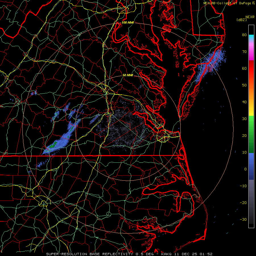The image size is (256, 256).
Task: Click the [dBZ] unit label
Action: click(241, 20)
